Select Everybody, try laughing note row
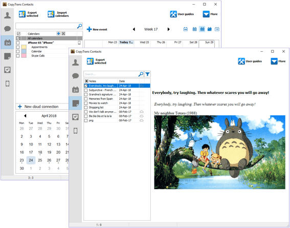The height and width of the screenshot is (228, 290). pyautogui.click(x=117, y=86)
